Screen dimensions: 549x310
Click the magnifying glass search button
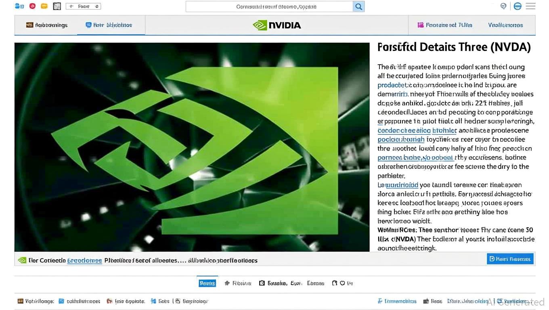pos(358,6)
